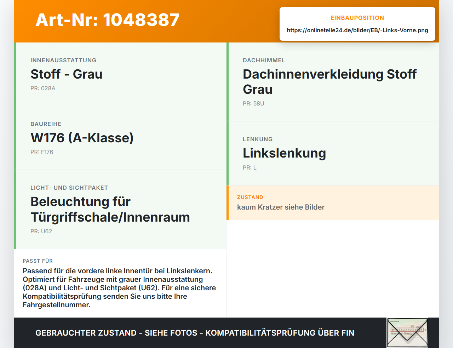Click the PR: 028A code
The image size is (453, 348).
43,88
